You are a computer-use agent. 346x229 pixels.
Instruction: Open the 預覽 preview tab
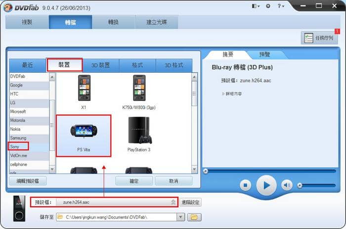point(265,54)
